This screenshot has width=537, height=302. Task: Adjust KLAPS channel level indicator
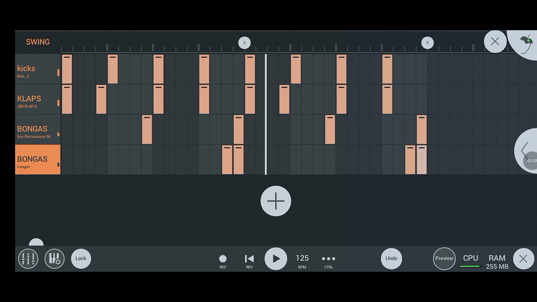click(58, 103)
